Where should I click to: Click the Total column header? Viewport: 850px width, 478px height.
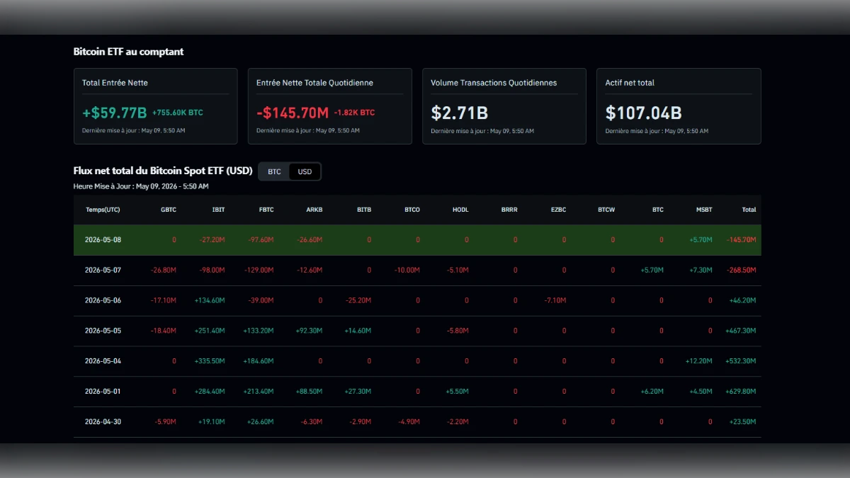[x=749, y=210]
